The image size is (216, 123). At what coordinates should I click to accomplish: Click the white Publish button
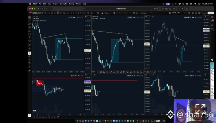coord(210,13)
